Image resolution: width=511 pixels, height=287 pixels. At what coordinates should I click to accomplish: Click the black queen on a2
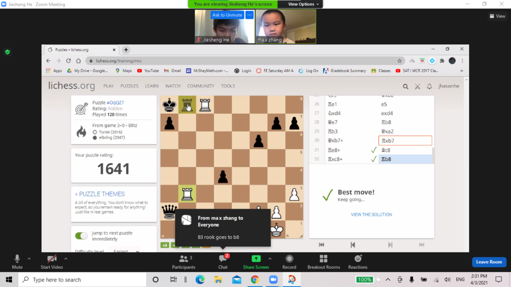pos(169,211)
